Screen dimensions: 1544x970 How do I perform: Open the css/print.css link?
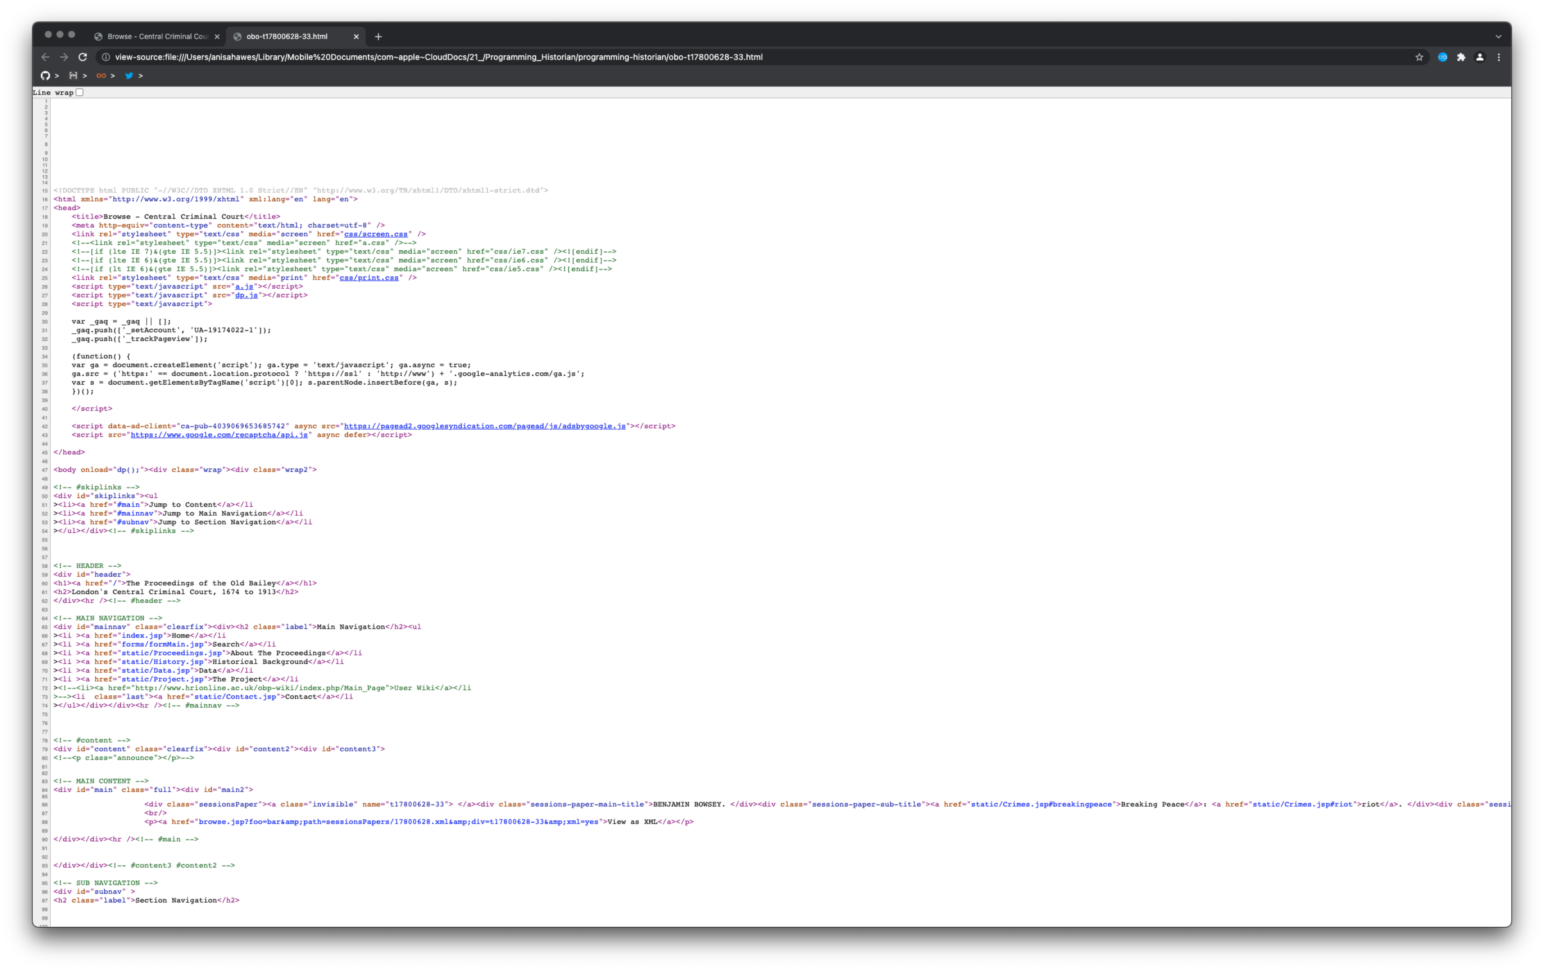tap(369, 278)
